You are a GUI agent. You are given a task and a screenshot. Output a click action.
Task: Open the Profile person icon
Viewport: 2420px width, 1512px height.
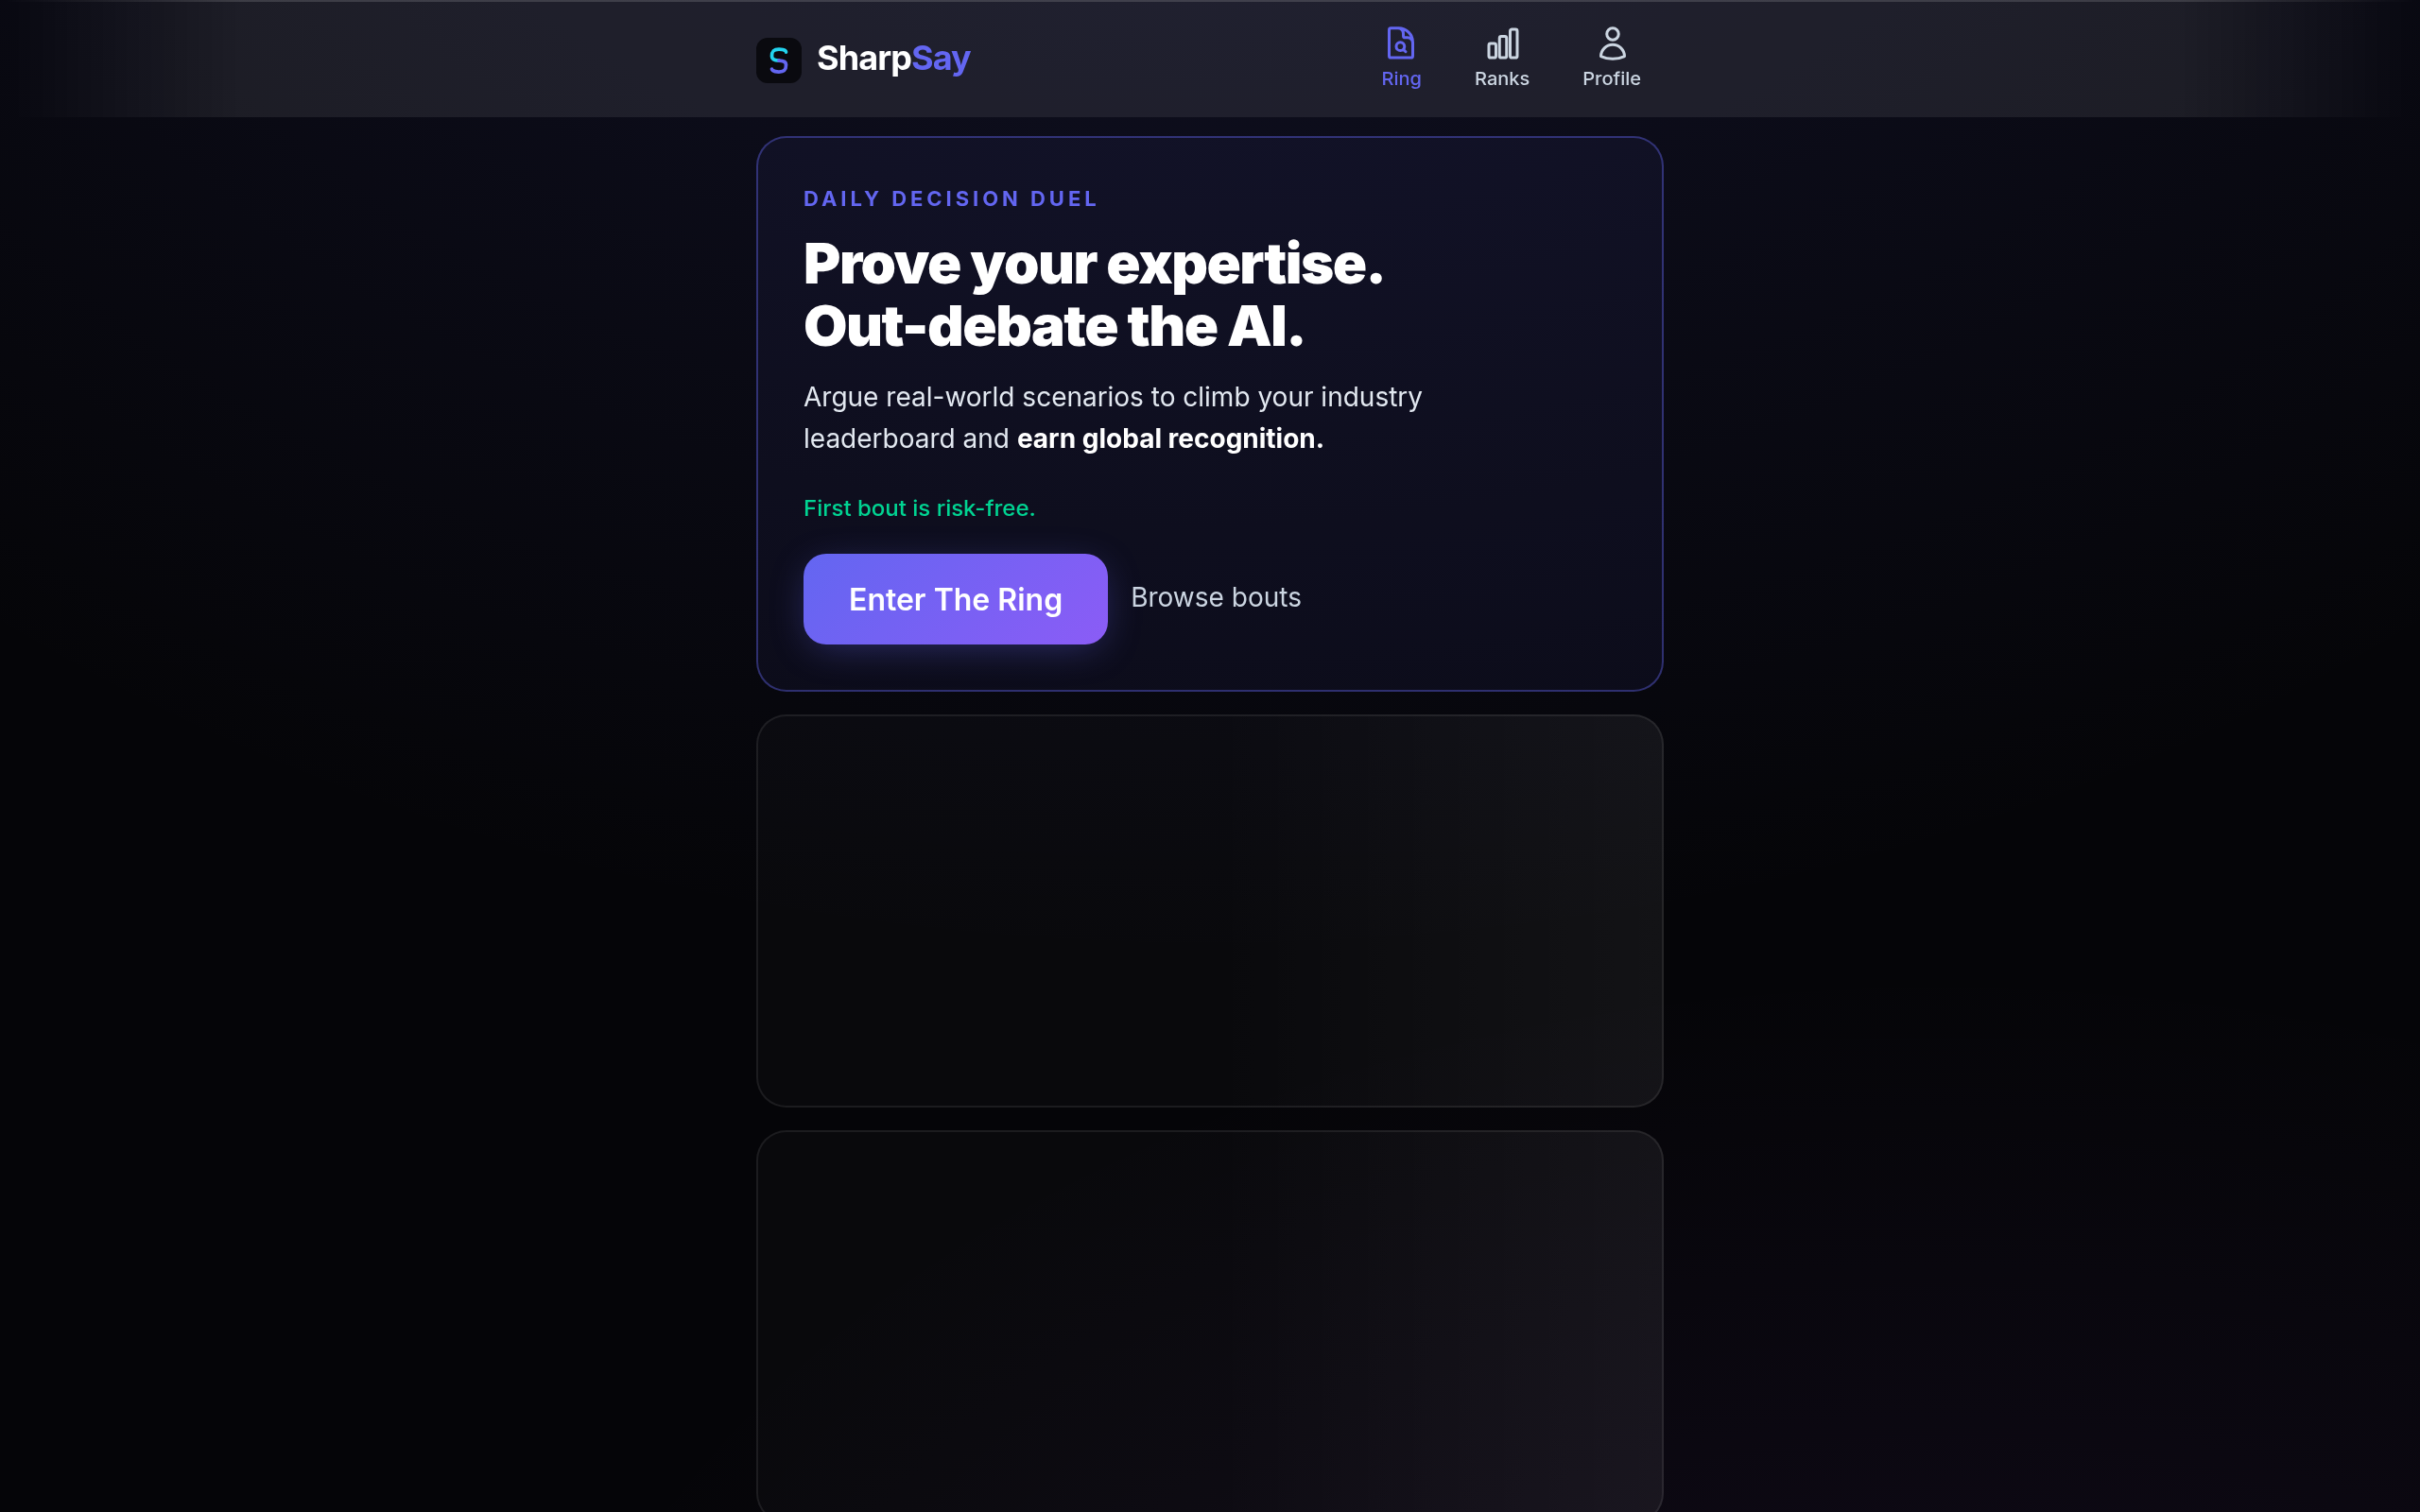pyautogui.click(x=1611, y=43)
